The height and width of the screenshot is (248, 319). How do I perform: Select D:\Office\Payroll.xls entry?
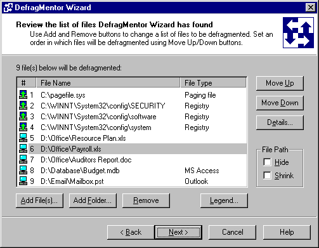[x=71, y=149]
